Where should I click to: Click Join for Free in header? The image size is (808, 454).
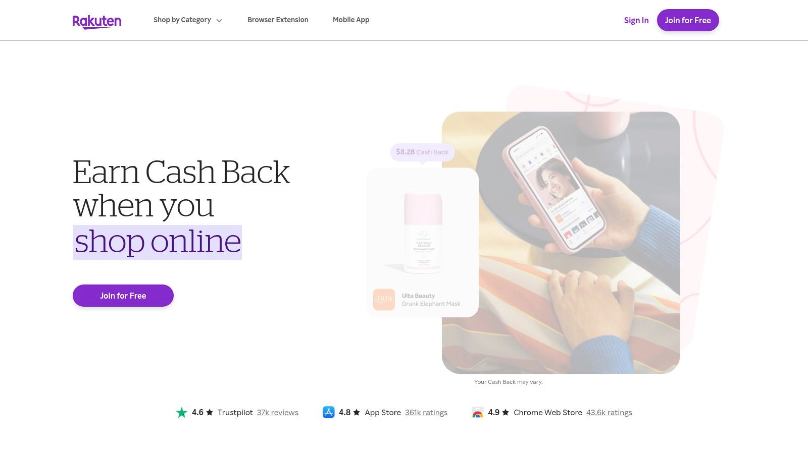688,20
